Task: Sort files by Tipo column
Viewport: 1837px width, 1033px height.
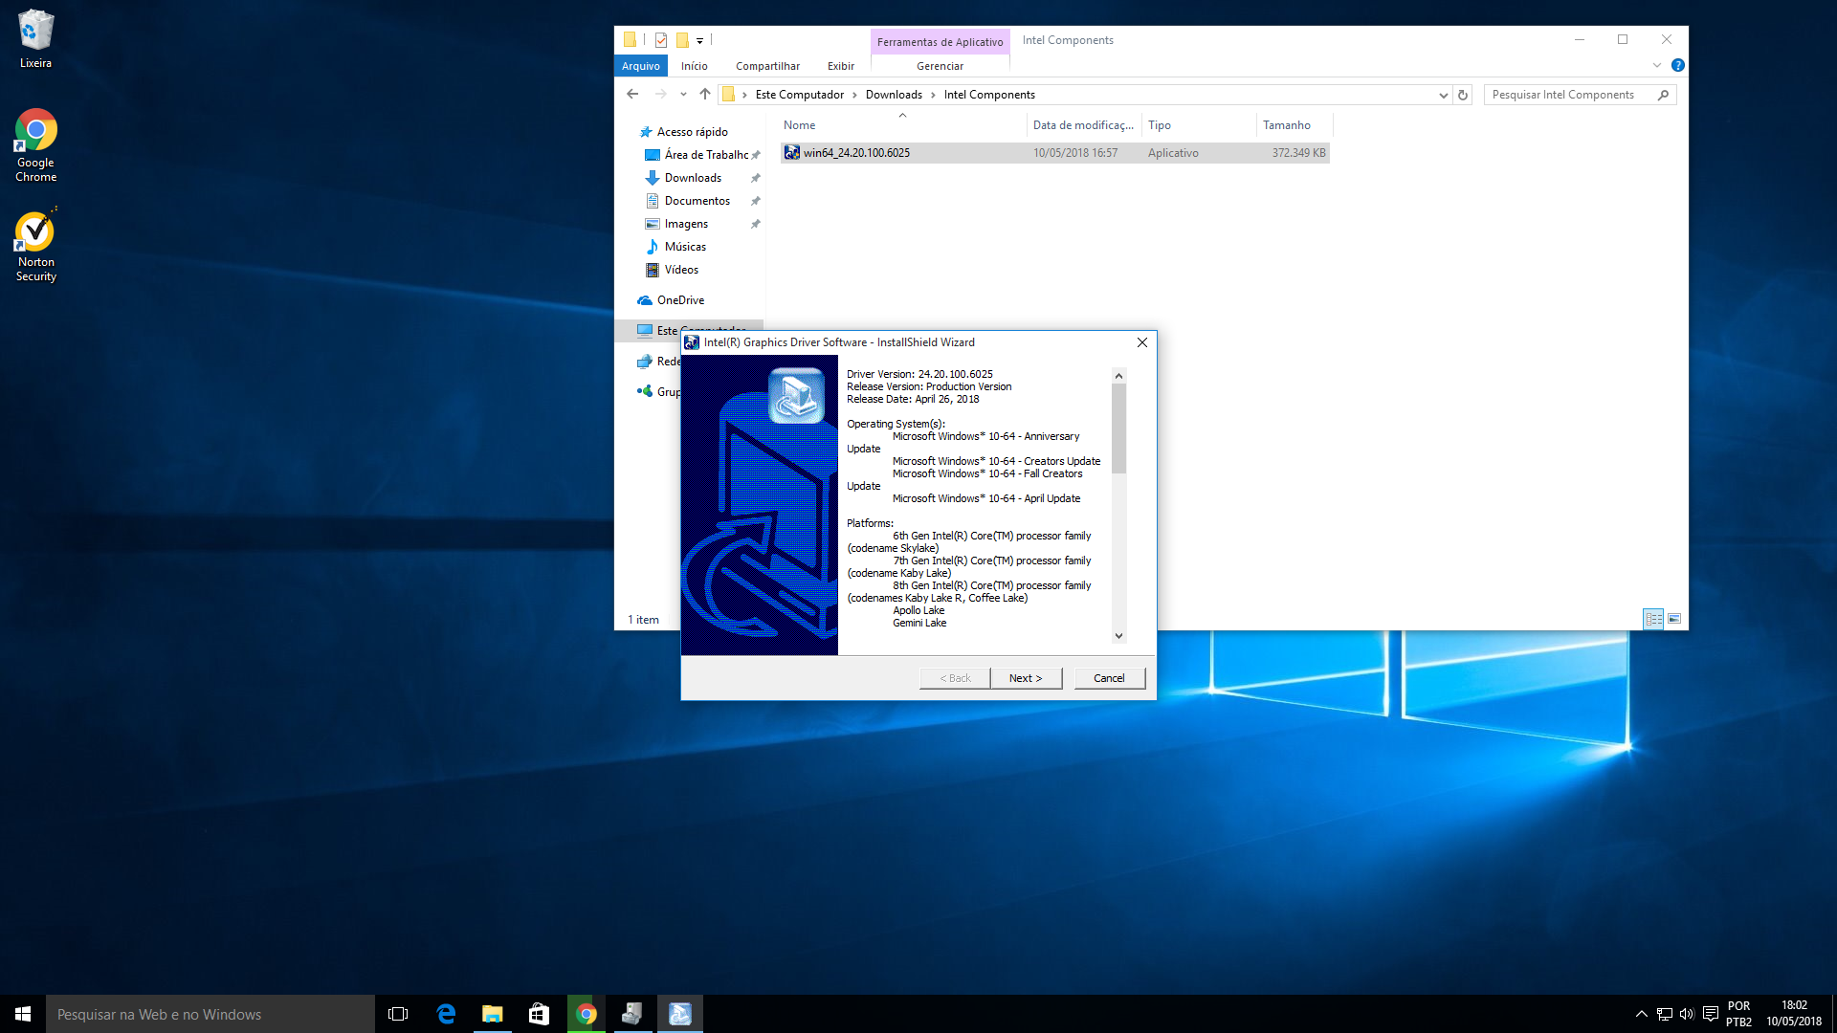Action: click(1199, 125)
